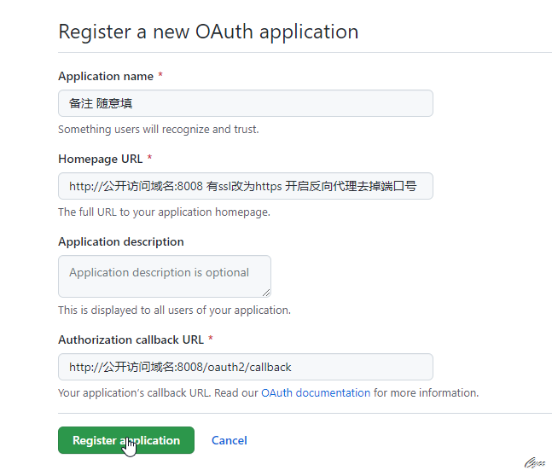Select the Application description textarea

pos(165,276)
